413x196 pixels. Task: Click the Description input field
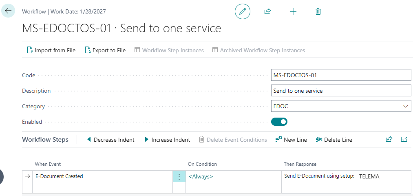pos(341,91)
